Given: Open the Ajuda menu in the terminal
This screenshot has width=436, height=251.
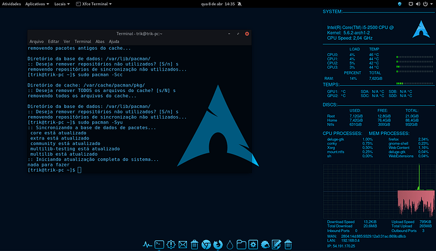Looking at the screenshot, I should [114, 42].
